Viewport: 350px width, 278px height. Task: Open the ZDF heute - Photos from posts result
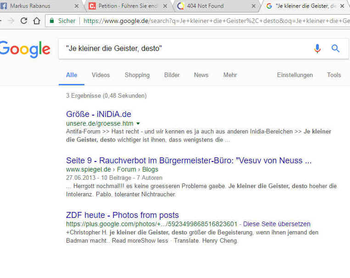[x=122, y=215]
